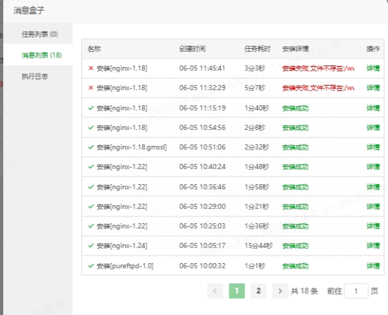The height and width of the screenshot is (315, 388).
Task: Click the 3分3秒 duration cell
Action: click(255, 68)
